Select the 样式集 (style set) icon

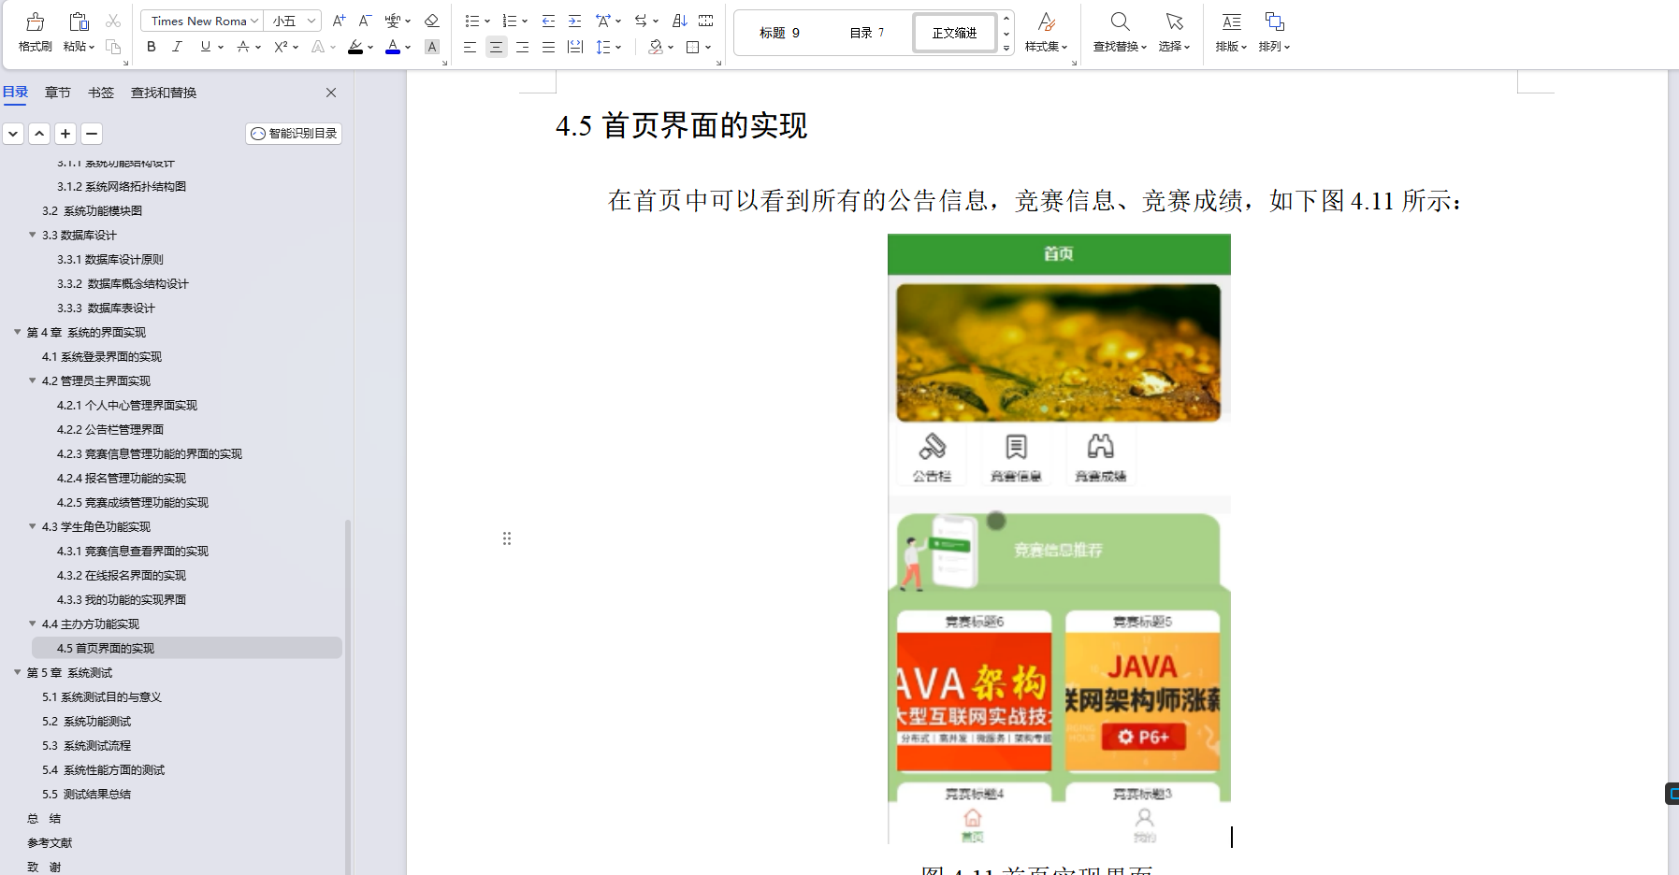tap(1045, 31)
